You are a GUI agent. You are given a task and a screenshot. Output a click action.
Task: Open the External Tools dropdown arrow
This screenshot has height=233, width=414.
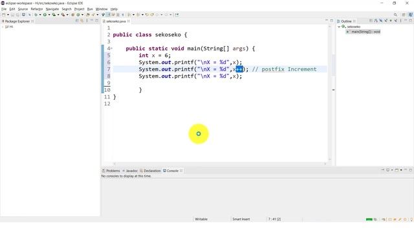(x=67, y=15)
